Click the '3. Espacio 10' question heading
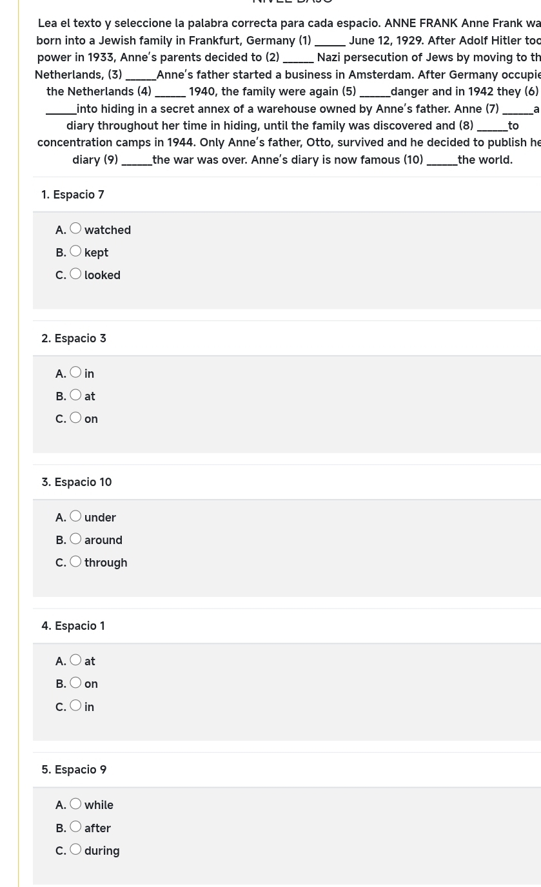 point(77,482)
